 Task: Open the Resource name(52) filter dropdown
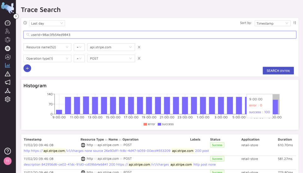tap(47, 47)
